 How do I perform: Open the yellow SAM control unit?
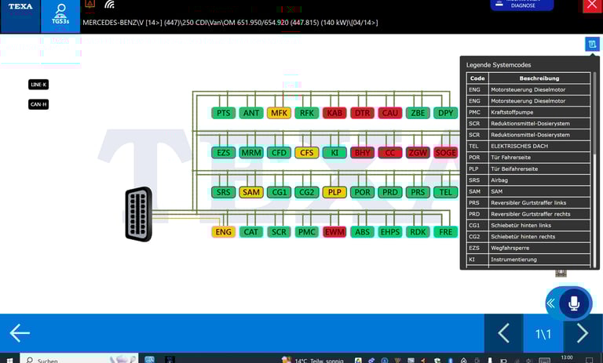251,192
